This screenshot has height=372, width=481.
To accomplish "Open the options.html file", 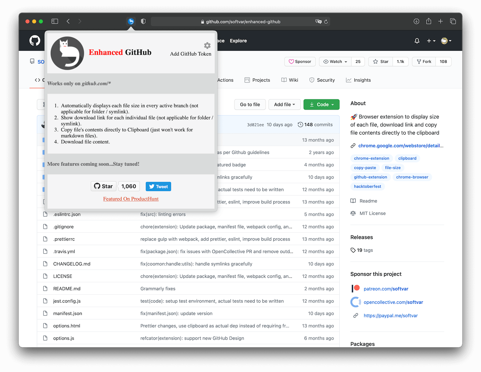I will [67, 326].
